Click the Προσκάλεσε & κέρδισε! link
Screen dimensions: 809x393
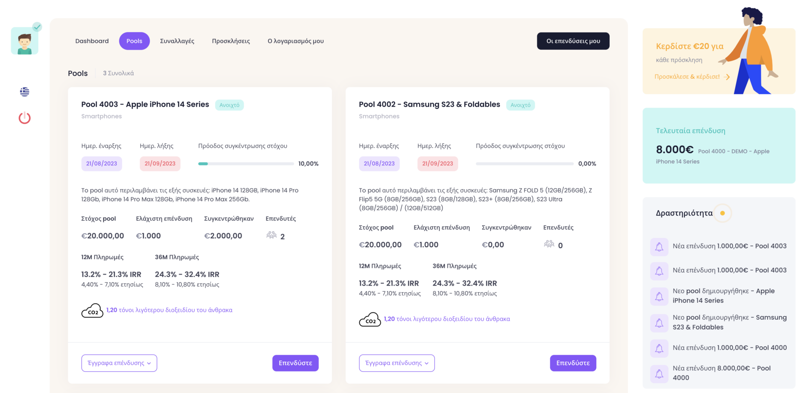click(687, 77)
